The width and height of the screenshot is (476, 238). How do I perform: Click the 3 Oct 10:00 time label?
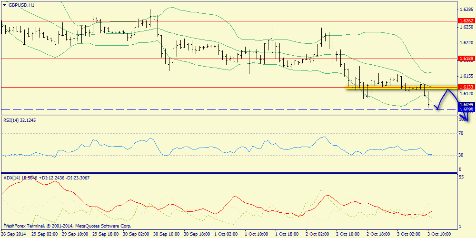(x=439, y=234)
